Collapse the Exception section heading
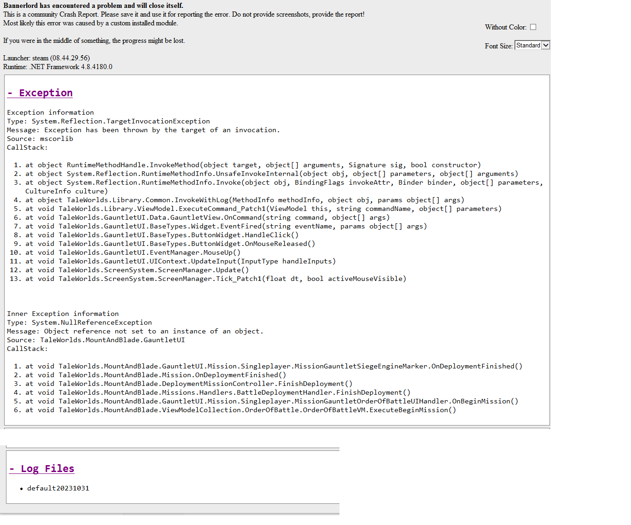Viewport: 631px width, 525px height. [40, 93]
